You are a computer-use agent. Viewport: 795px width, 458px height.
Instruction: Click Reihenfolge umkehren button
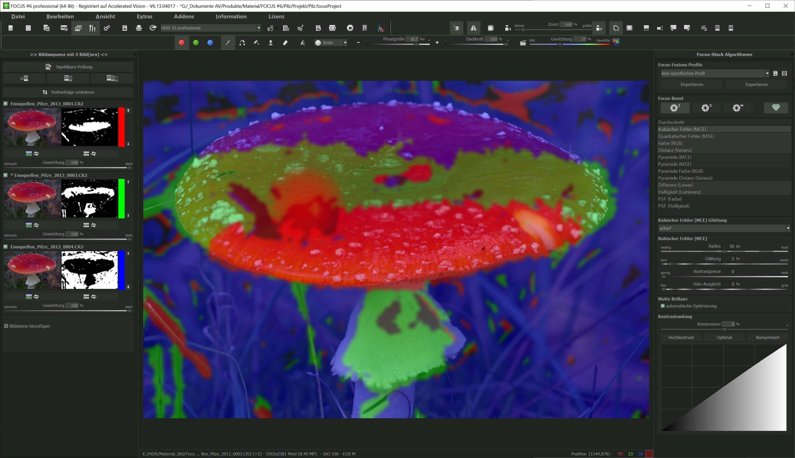point(68,92)
